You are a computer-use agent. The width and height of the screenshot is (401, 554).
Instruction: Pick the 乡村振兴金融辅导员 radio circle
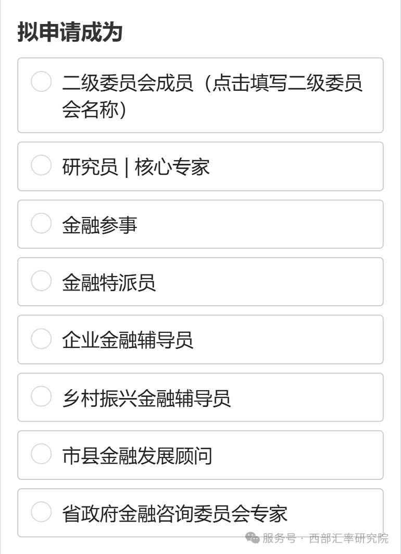coord(41,397)
